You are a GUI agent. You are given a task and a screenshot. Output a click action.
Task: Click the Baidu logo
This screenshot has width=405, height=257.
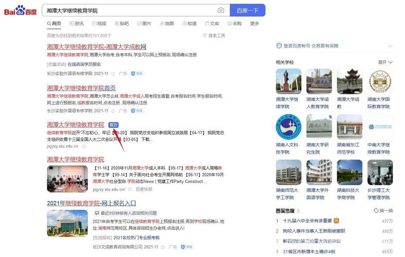21,11
